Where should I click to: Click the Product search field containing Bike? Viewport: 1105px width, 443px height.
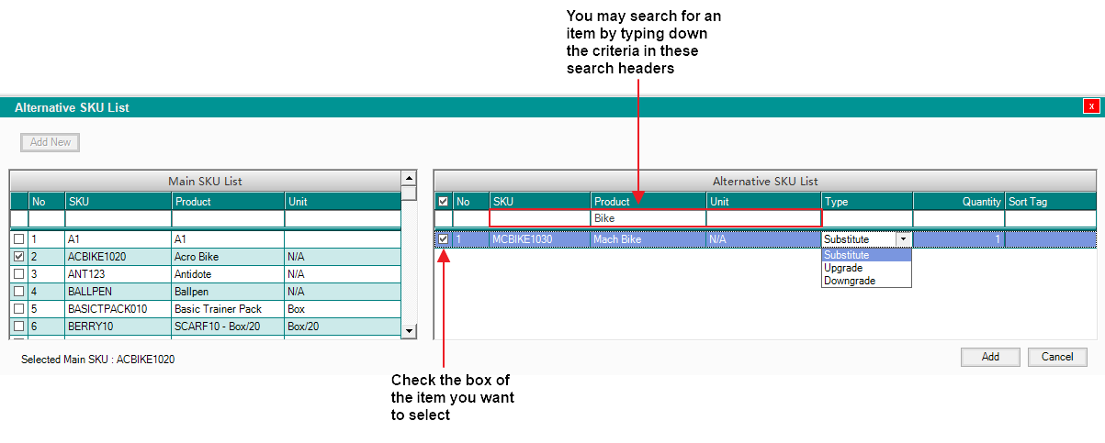(x=648, y=218)
